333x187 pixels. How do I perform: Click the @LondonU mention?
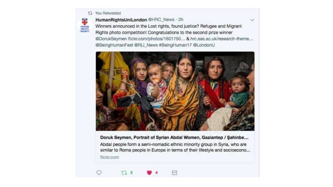coord(204,45)
